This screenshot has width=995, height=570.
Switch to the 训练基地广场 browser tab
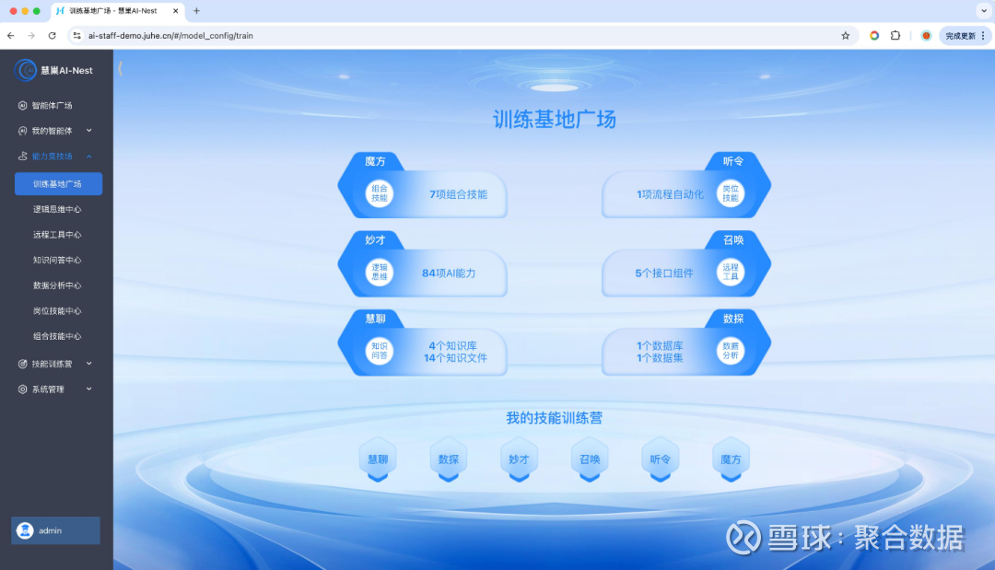[x=117, y=11]
